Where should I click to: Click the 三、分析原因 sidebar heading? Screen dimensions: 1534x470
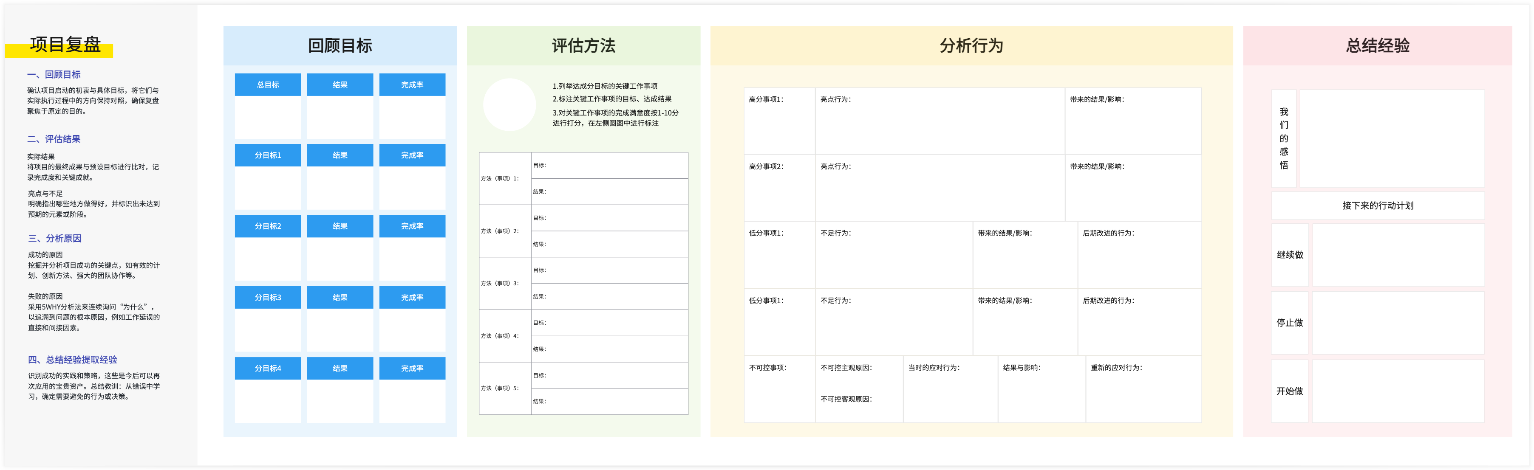click(x=54, y=238)
